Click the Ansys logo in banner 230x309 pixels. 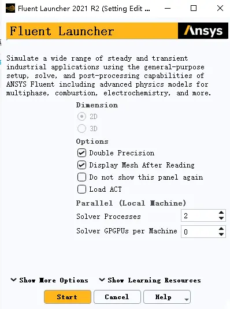click(203, 31)
